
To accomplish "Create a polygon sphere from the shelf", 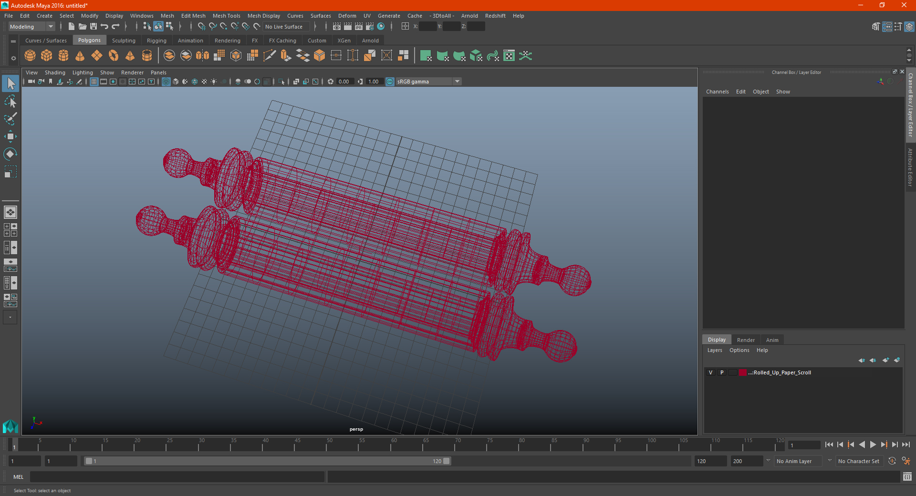I will [30, 56].
